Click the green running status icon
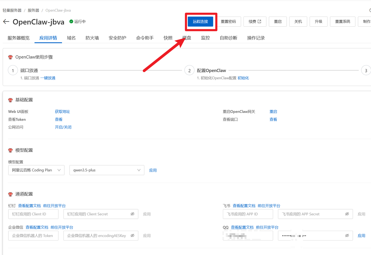The width and height of the screenshot is (371, 255). [x=71, y=21]
